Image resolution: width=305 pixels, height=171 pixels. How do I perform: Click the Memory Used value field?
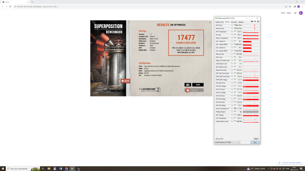point(238,54)
